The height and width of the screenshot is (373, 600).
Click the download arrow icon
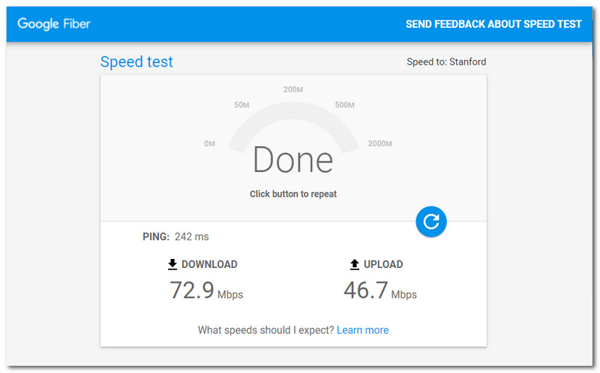(x=172, y=264)
